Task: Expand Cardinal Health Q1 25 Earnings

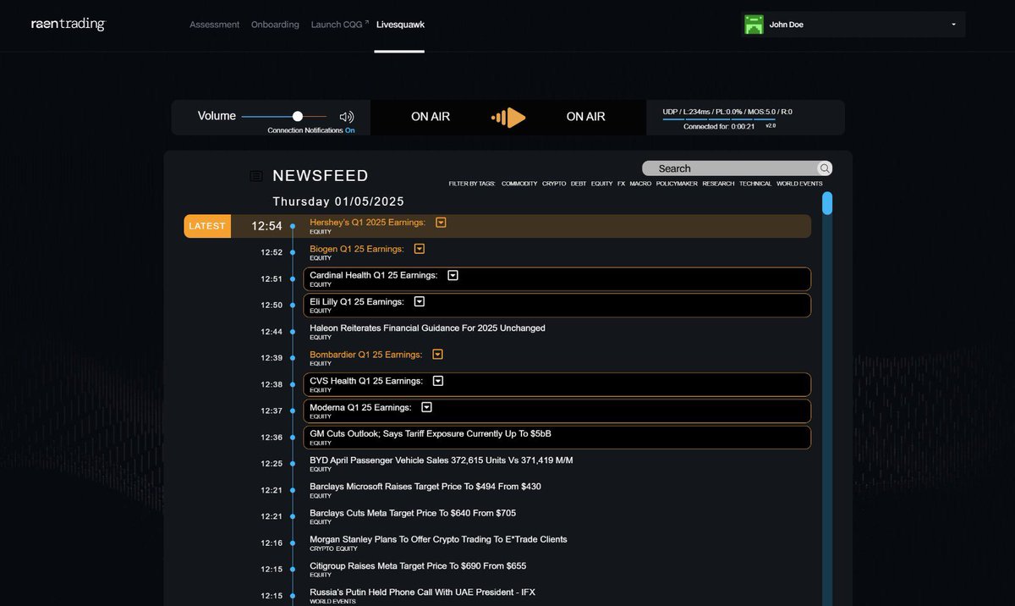Action: click(x=453, y=275)
